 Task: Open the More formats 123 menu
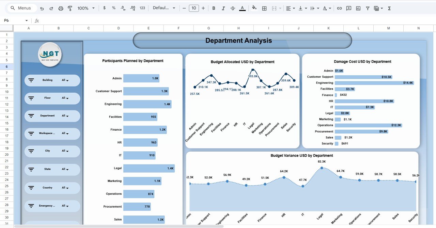(142, 8)
